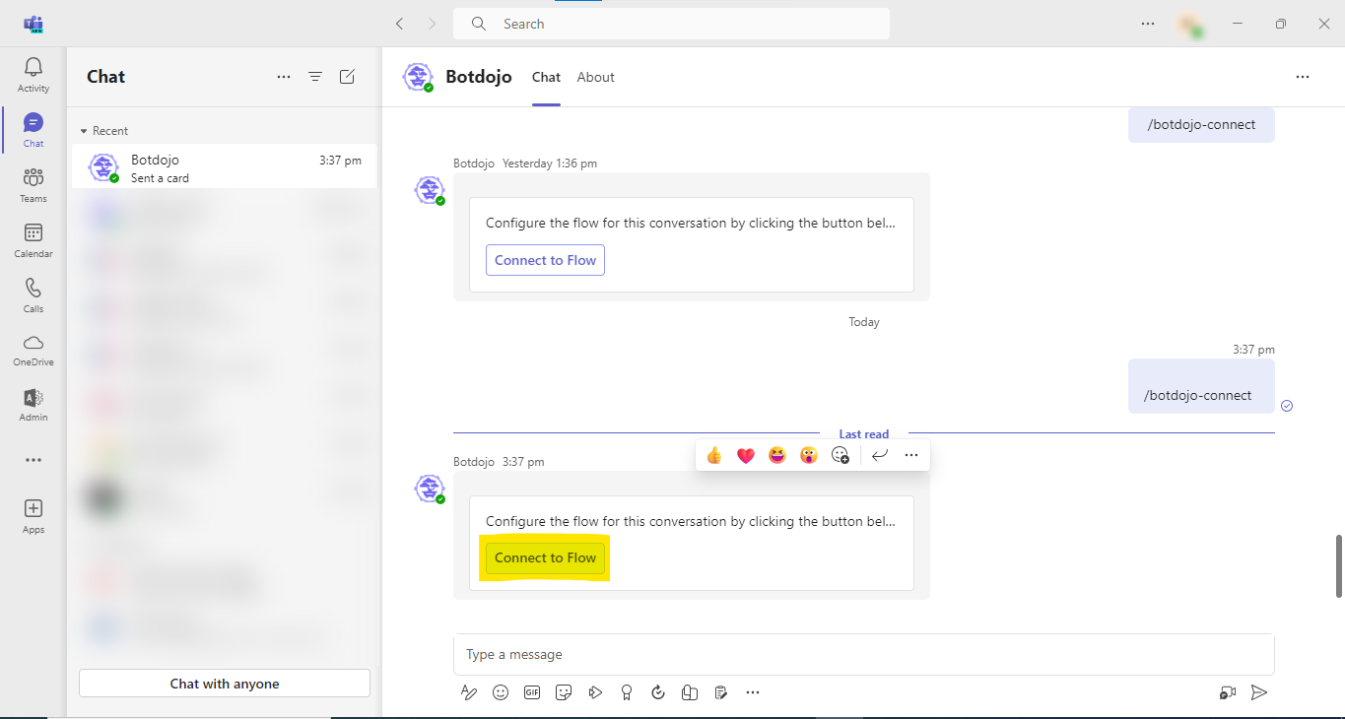Screen dimensions: 1345x719
Task: Open the profile avatar menu
Action: click(1191, 25)
